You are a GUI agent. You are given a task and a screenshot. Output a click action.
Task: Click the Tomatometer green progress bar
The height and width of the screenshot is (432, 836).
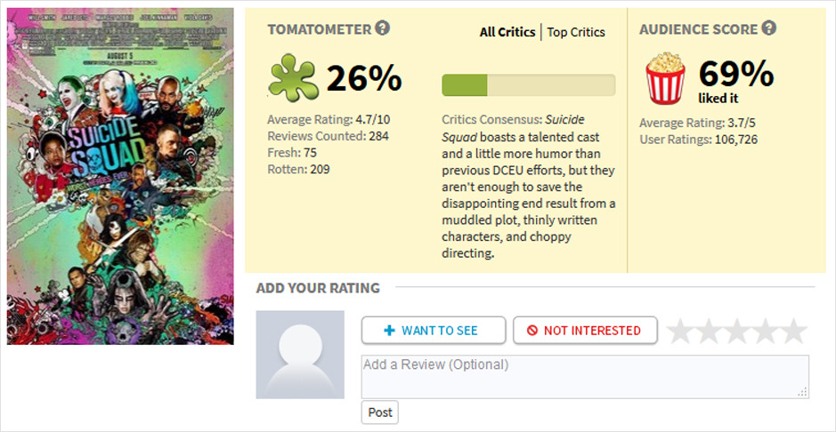click(x=528, y=85)
